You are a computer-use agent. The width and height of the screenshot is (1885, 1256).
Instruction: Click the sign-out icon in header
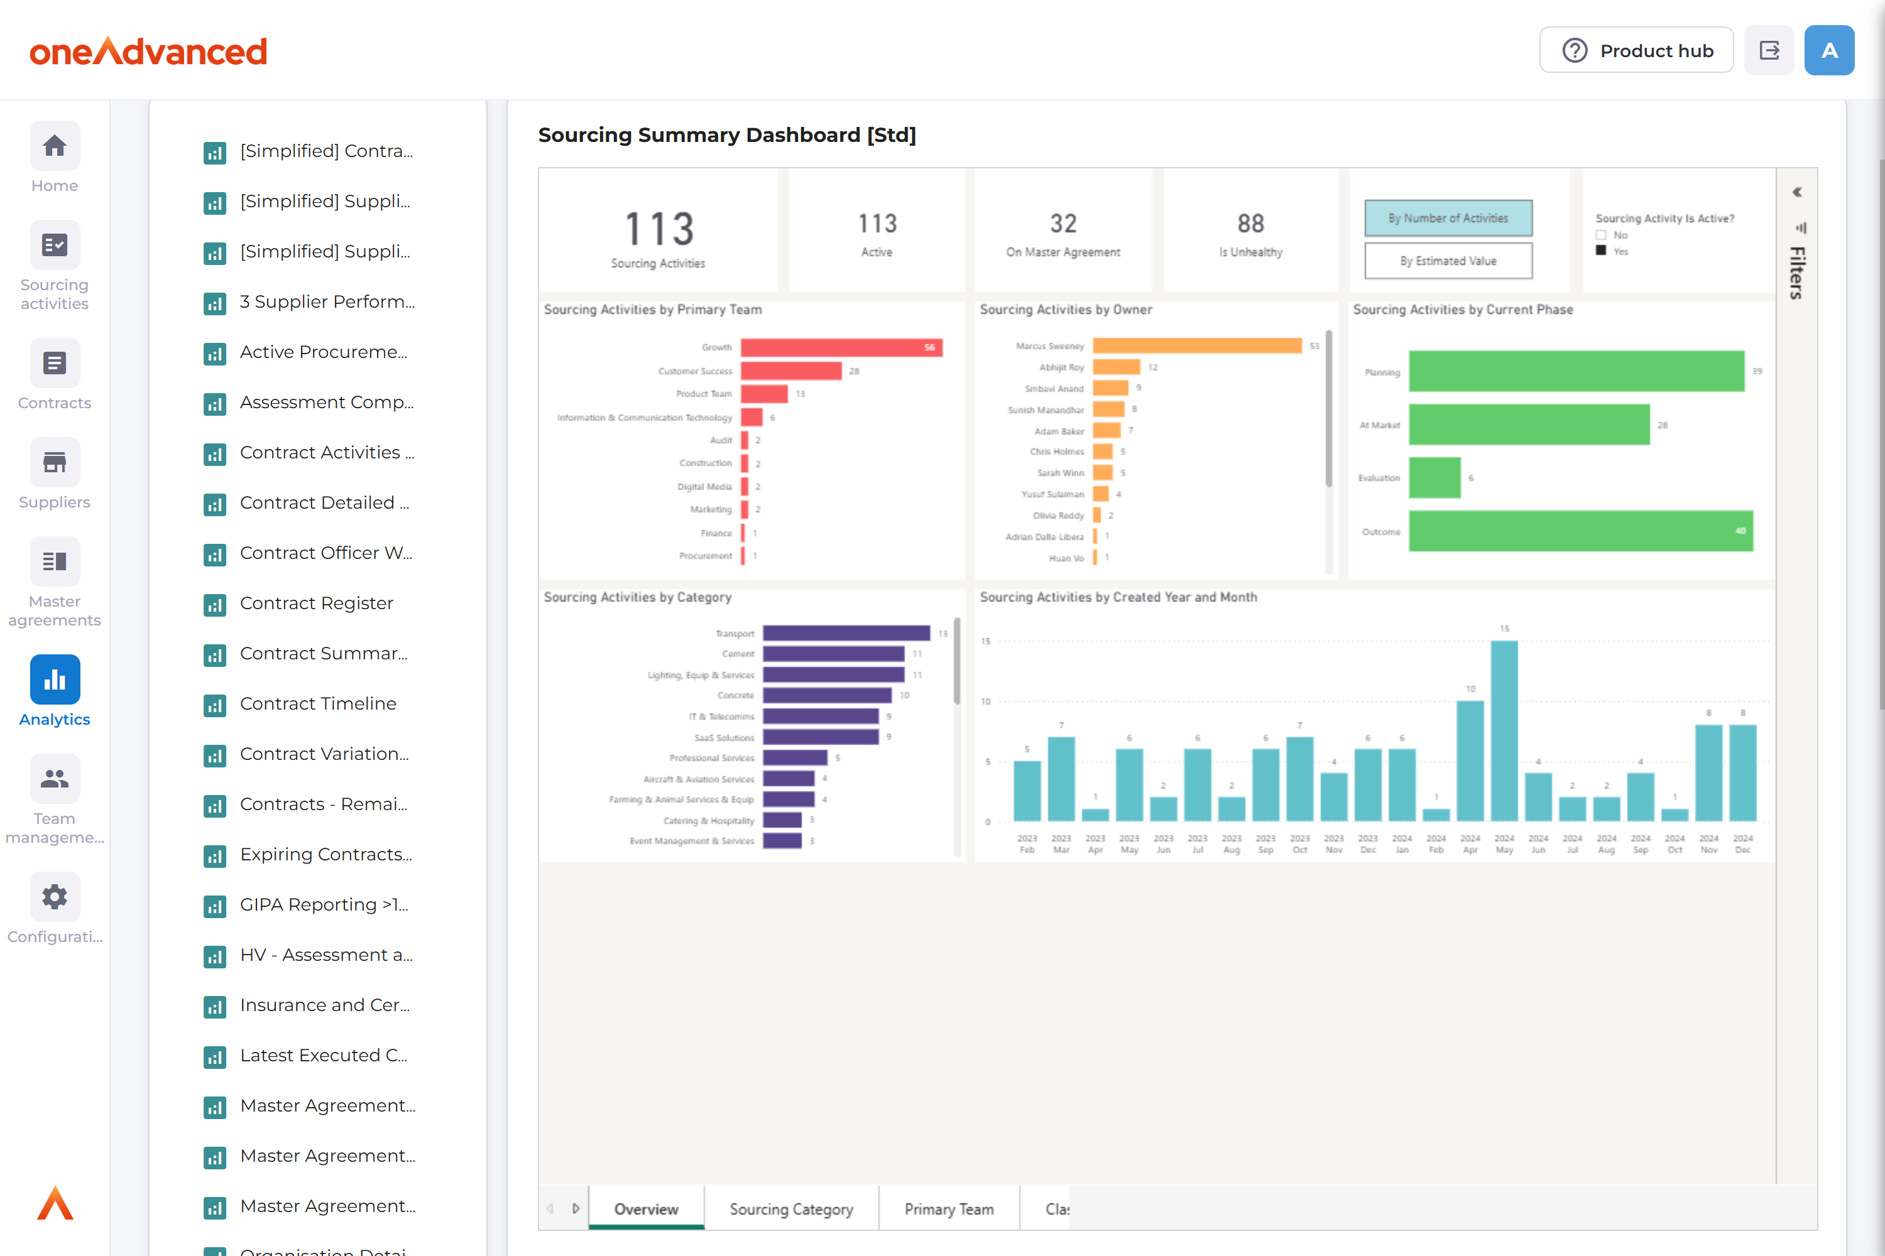click(1769, 50)
